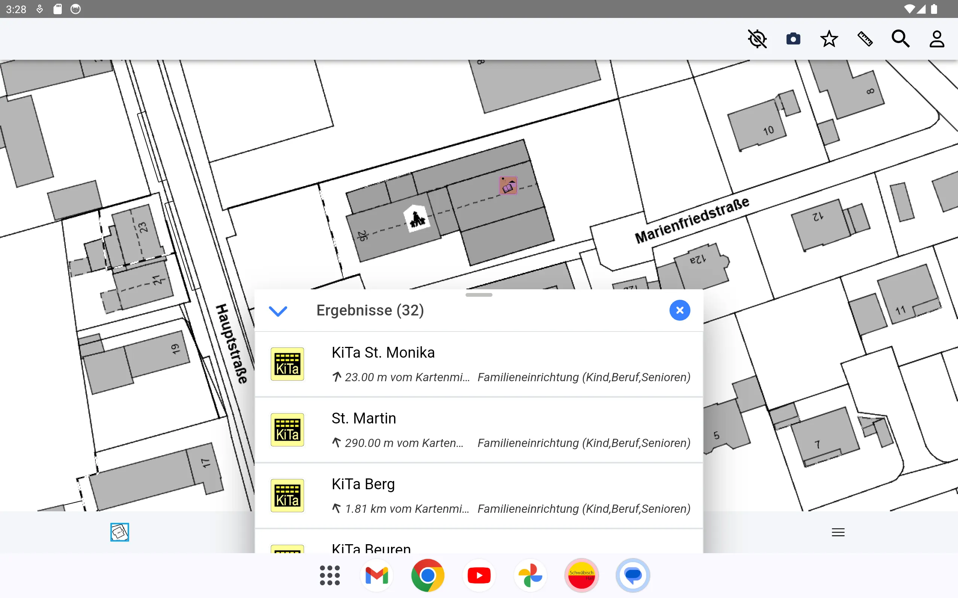The width and height of the screenshot is (958, 598).
Task: Select the ruler measure tool
Action: click(864, 39)
